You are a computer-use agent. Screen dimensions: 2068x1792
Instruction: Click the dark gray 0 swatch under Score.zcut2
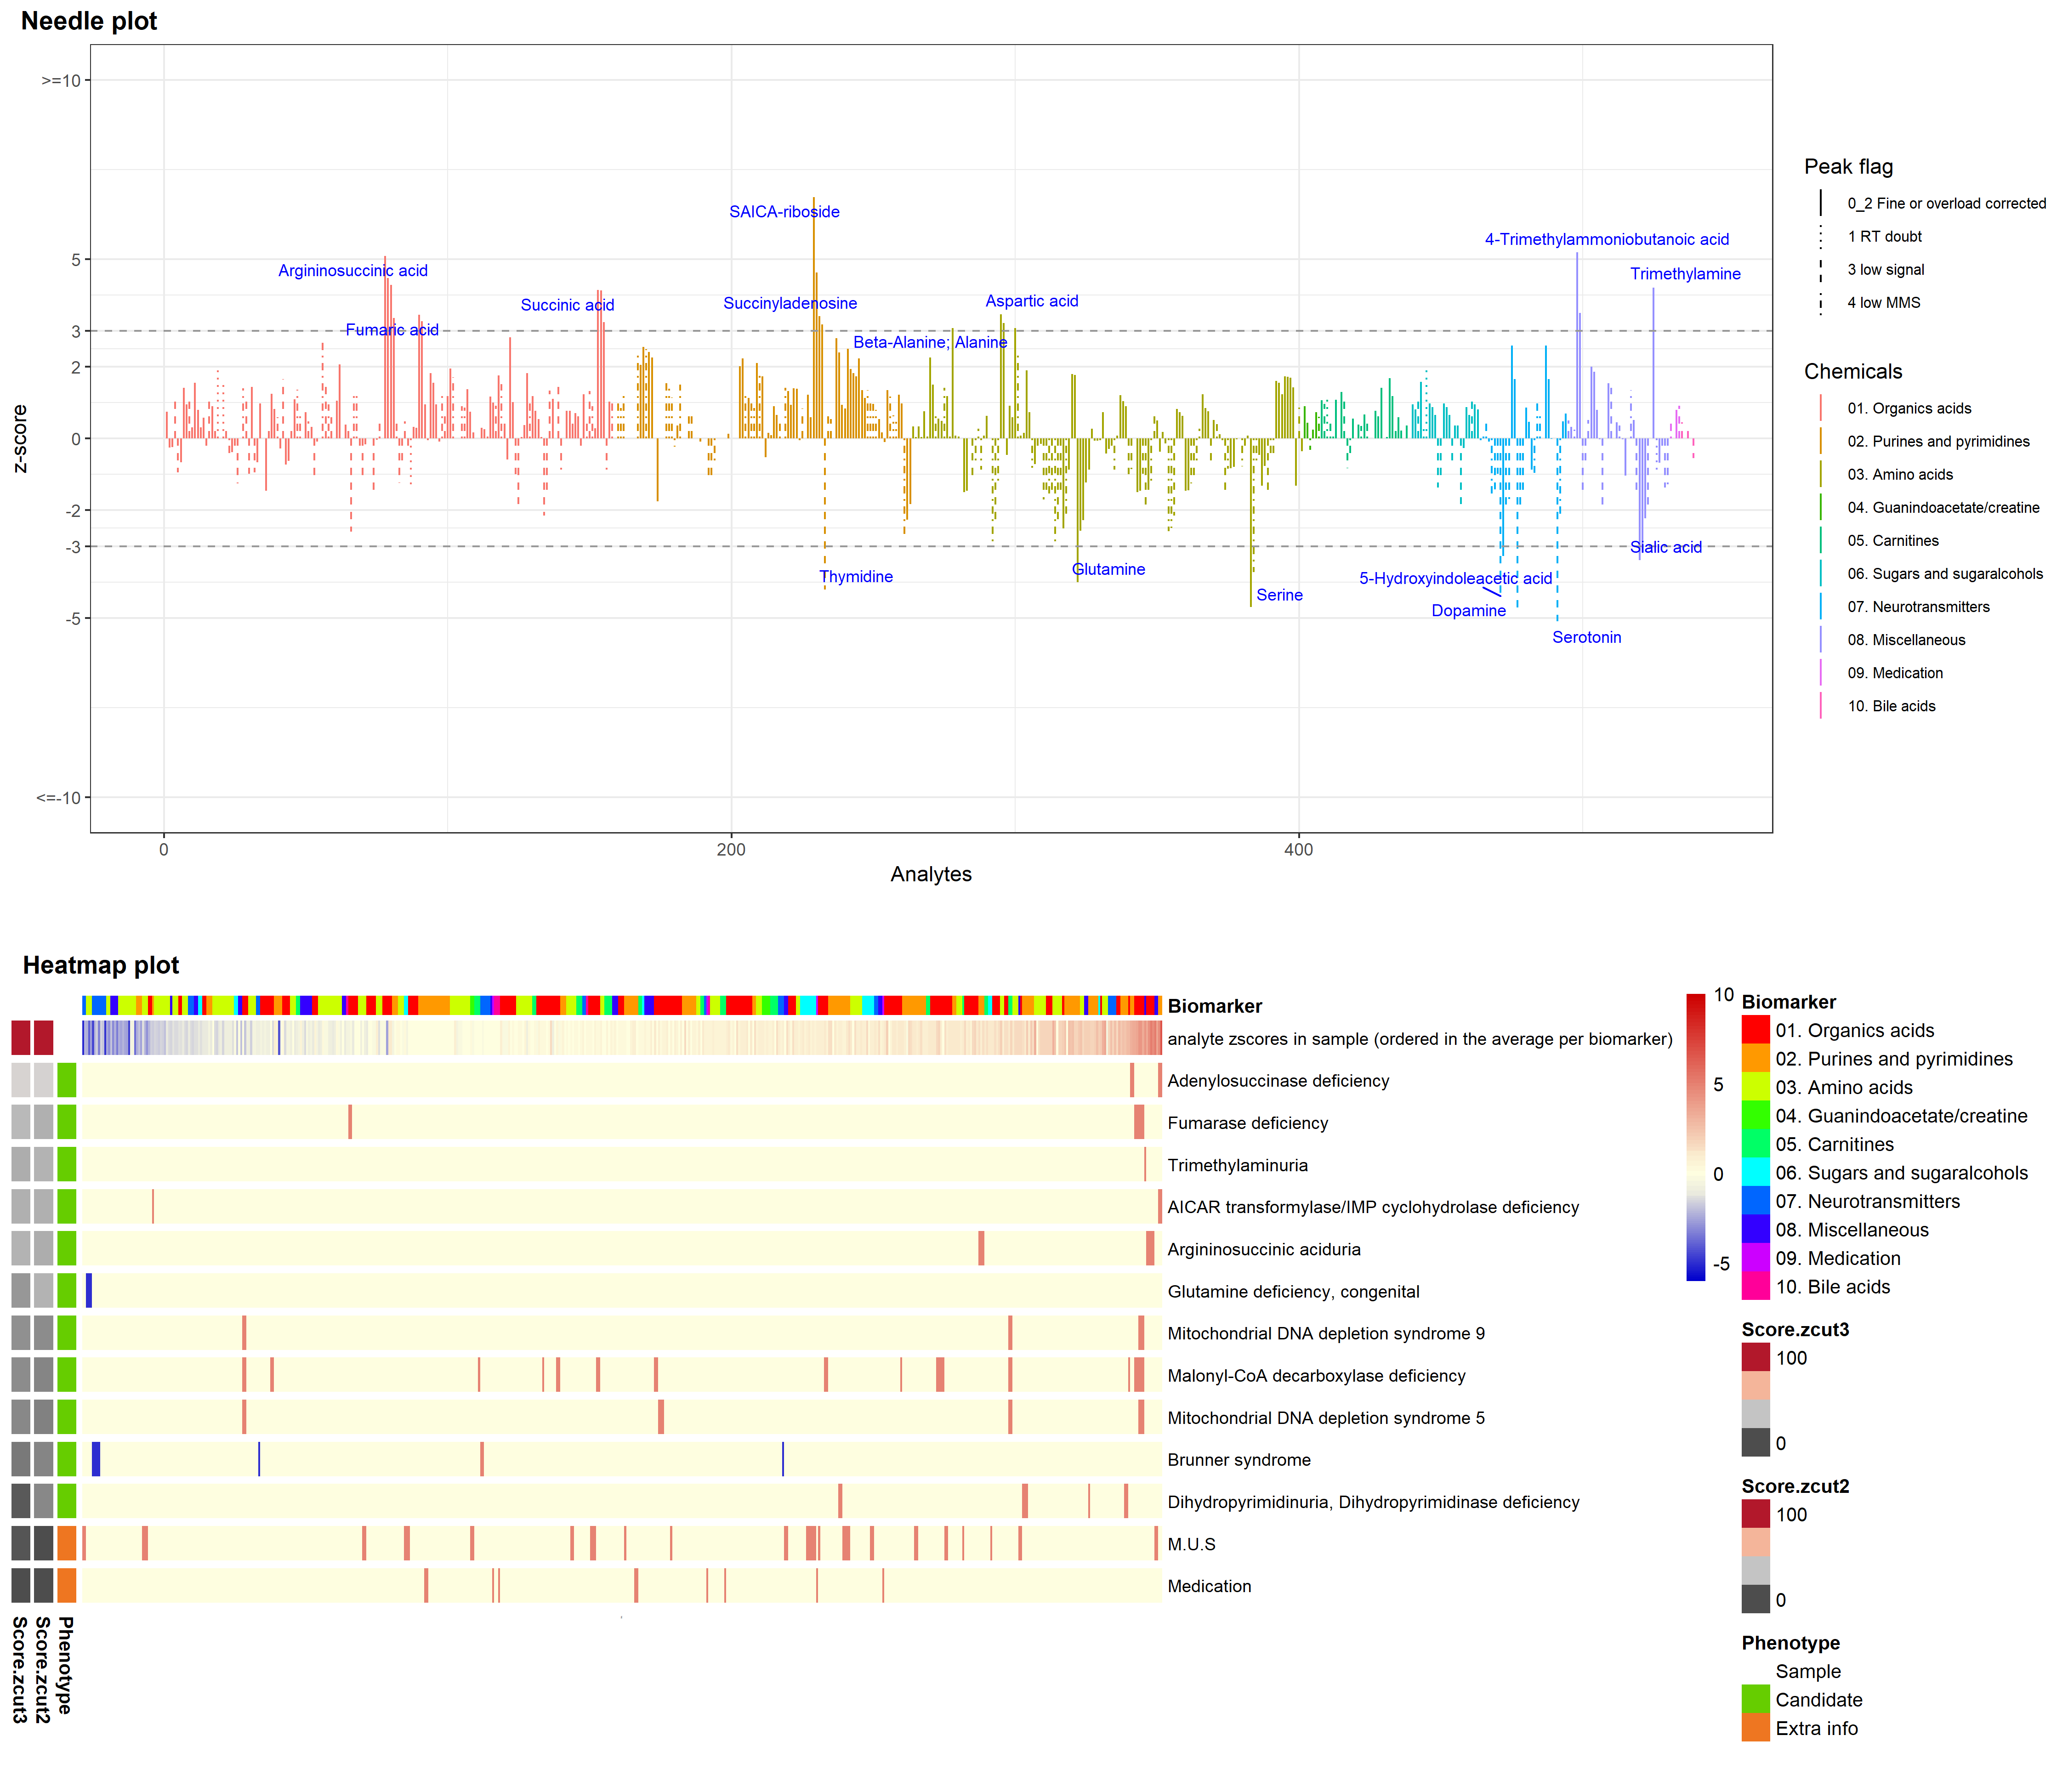click(1755, 1599)
